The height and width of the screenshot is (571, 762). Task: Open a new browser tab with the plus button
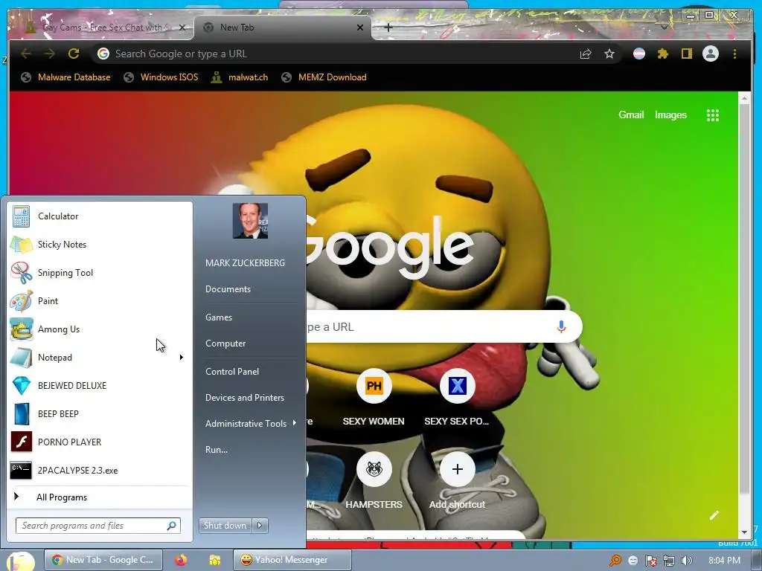coord(388,28)
